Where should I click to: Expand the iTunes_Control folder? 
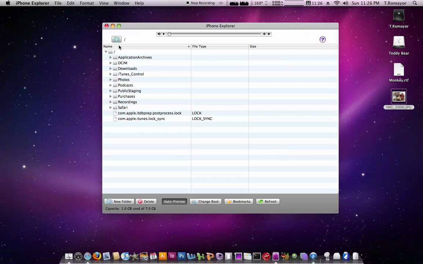tap(110, 74)
